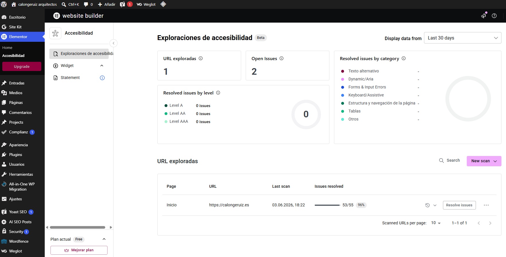Click the scan history icon for Inicio
This screenshot has width=506, height=257.
point(427,205)
